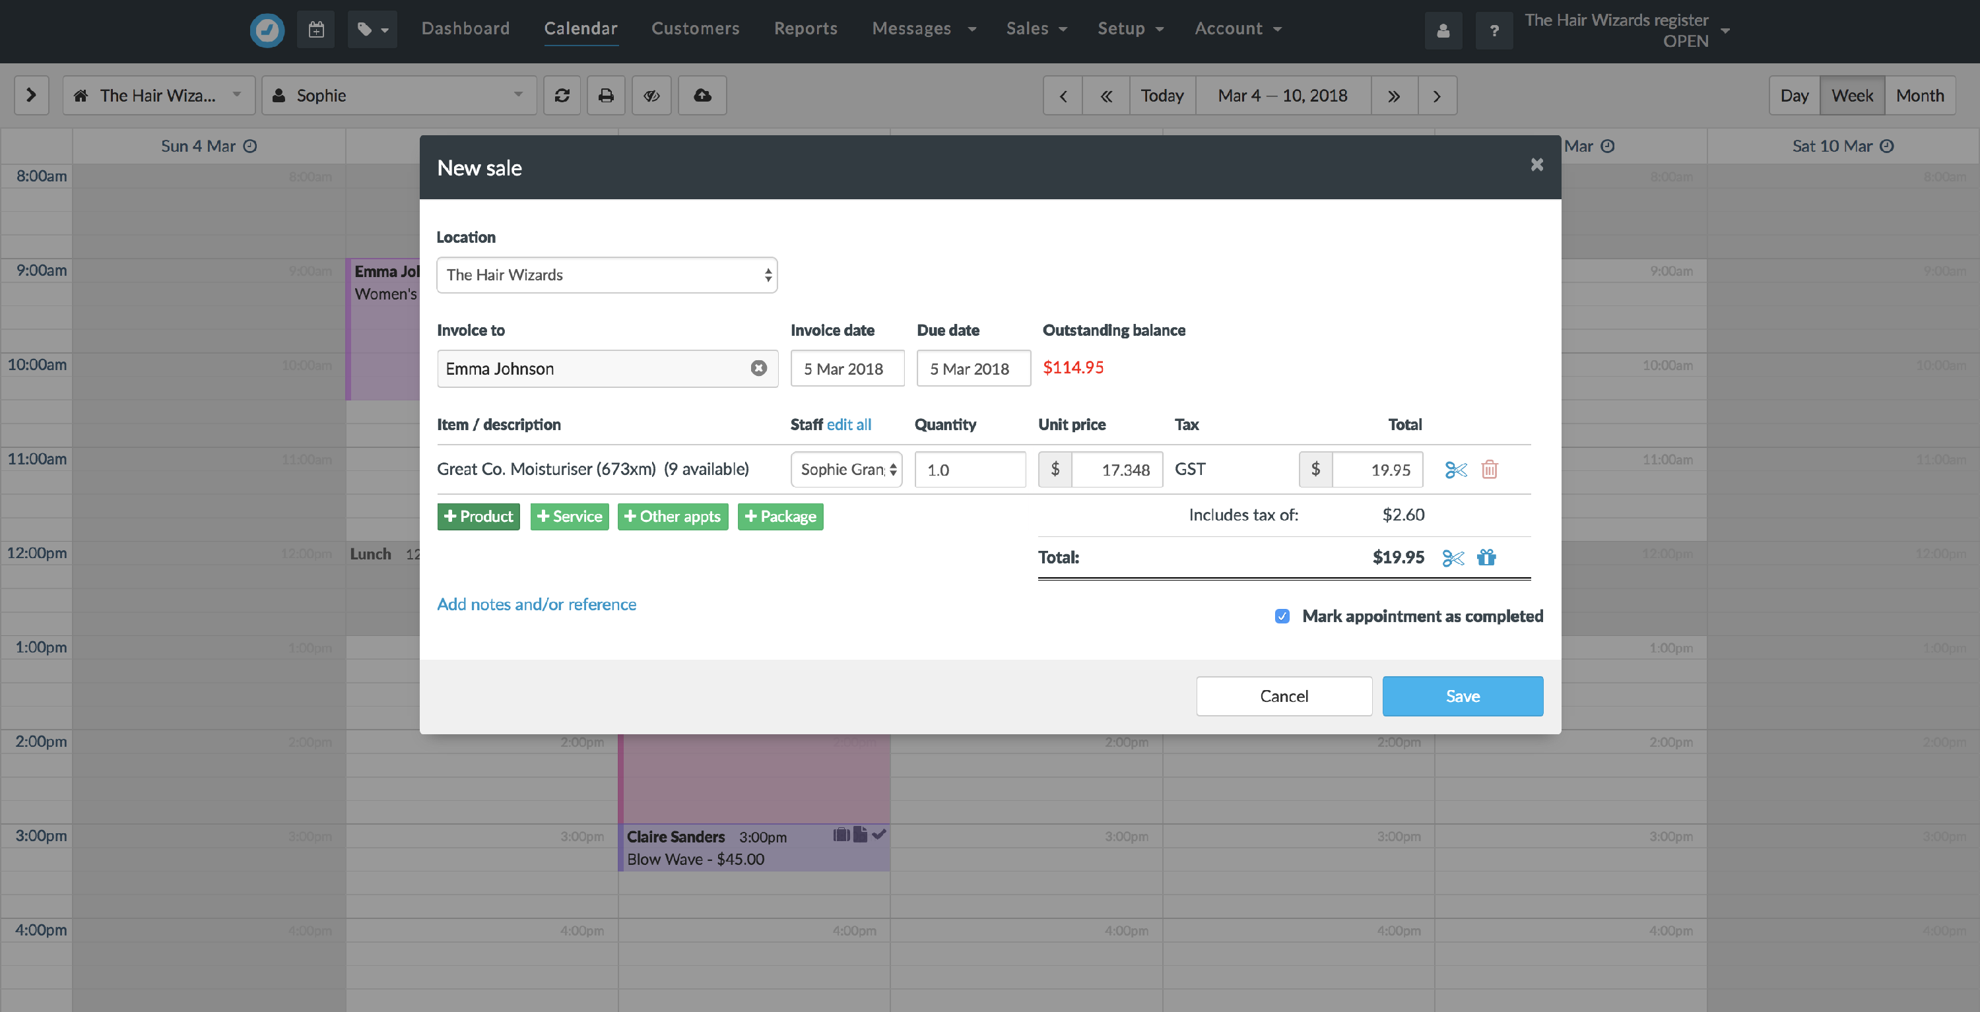1980x1012 pixels.
Task: Click Add notes and/or reference link
Action: 537,605
